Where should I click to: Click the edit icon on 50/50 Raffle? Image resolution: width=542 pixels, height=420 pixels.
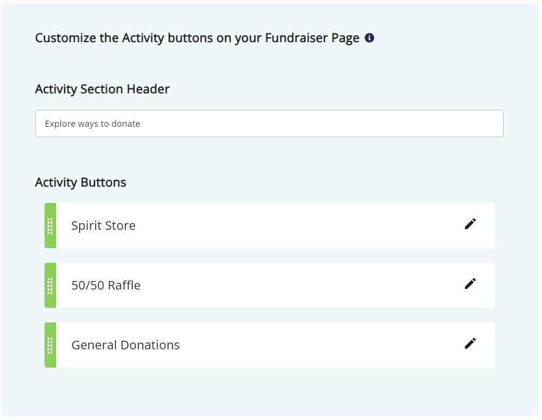point(470,284)
